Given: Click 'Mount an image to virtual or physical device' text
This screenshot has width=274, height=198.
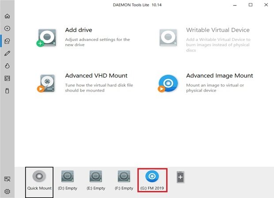Looking at the screenshot, I should pyautogui.click(x=215, y=88).
